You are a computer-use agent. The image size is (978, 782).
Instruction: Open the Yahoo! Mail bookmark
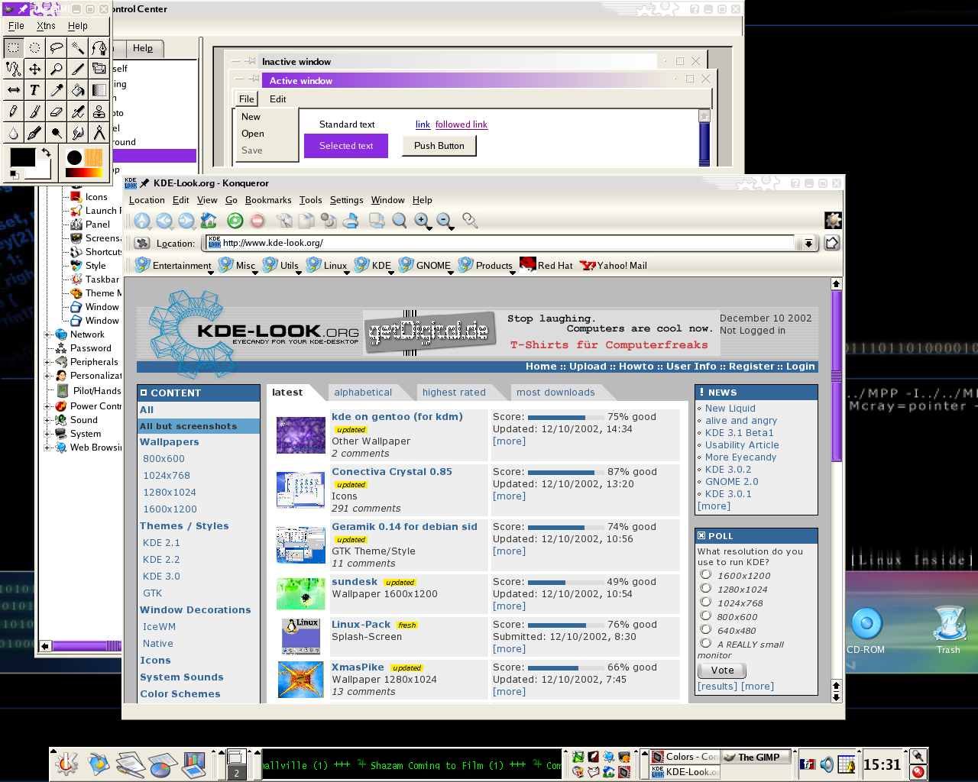[614, 265]
